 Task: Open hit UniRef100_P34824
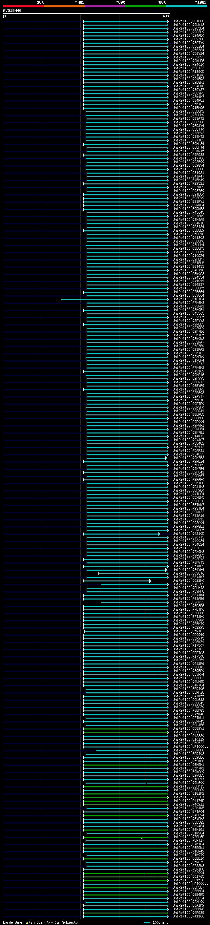(x=188, y=544)
